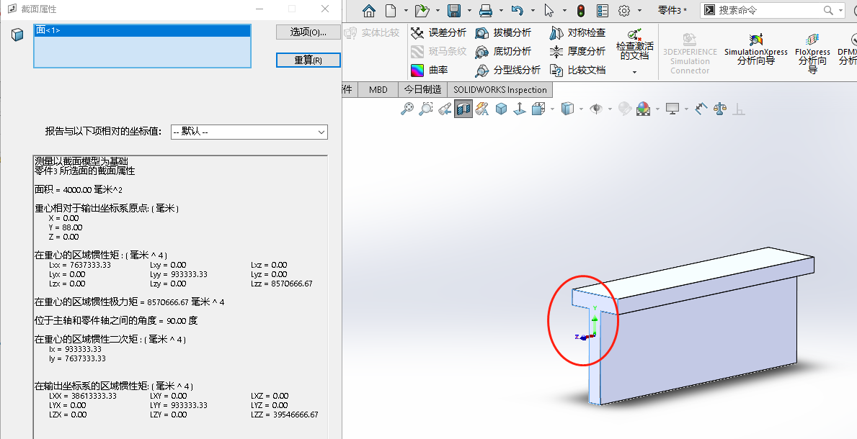Open Options gear icon
The image size is (857, 439).
(623, 10)
